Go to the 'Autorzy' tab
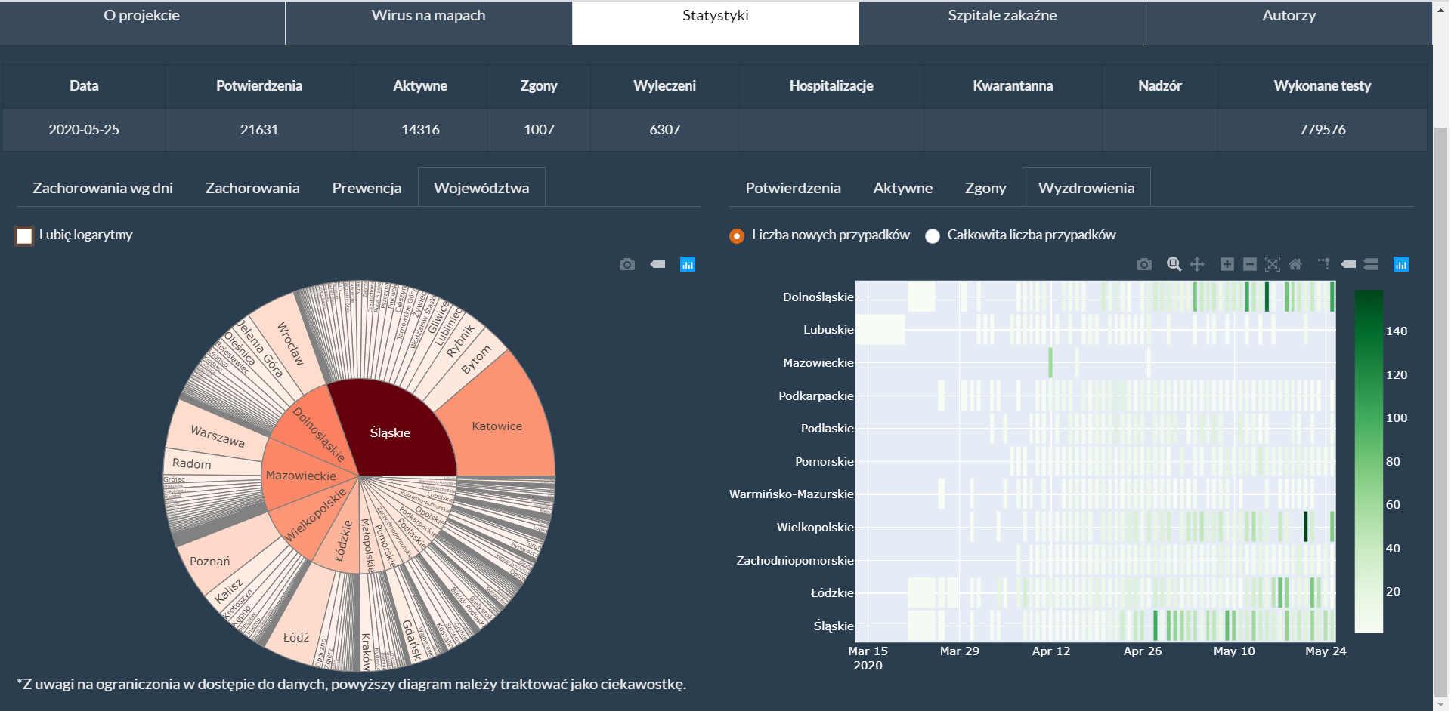 point(1289,23)
